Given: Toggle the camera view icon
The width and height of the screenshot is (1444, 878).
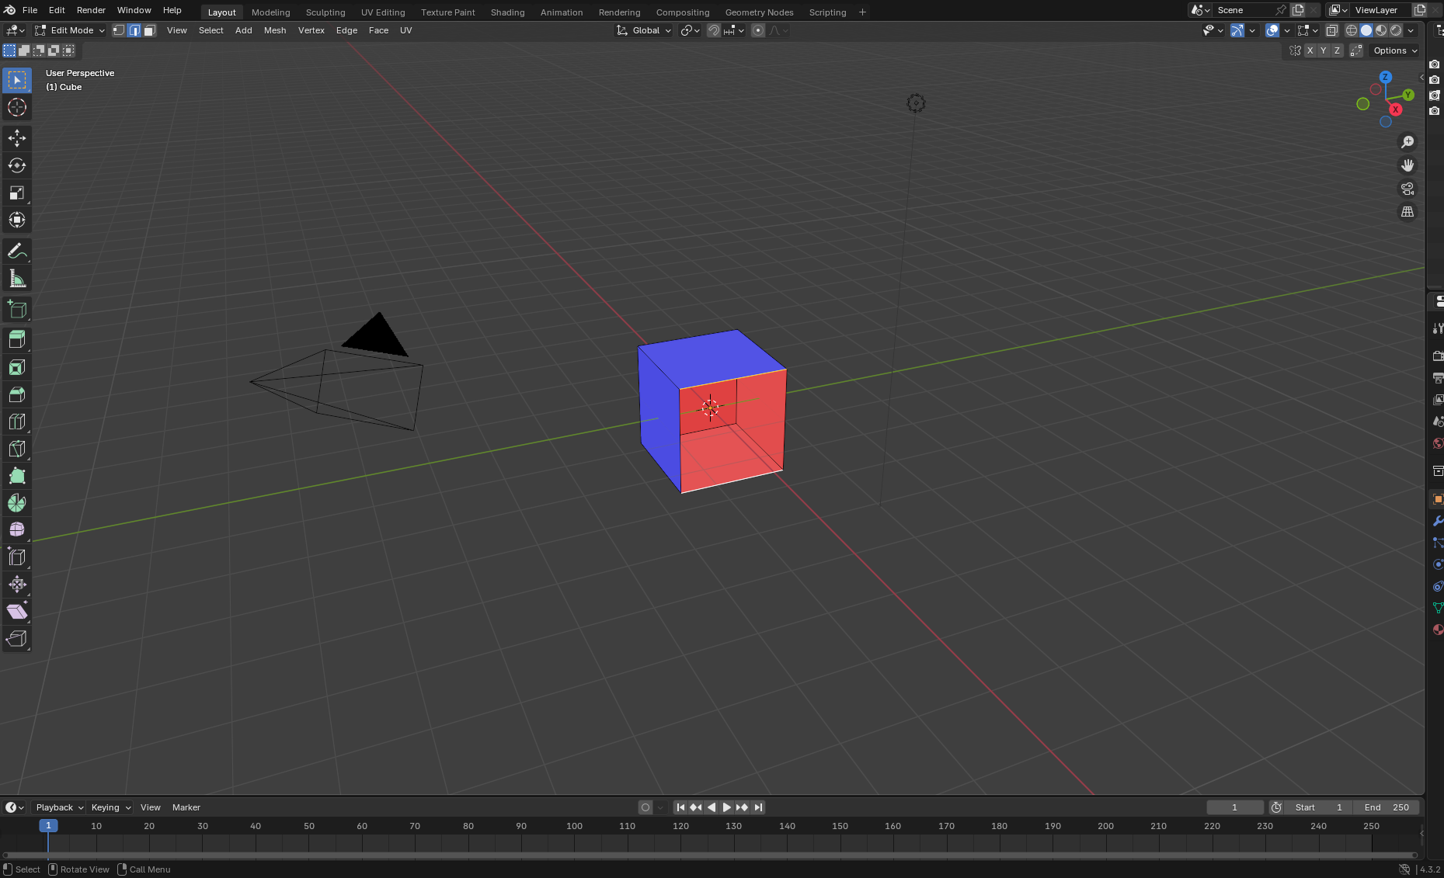Looking at the screenshot, I should tap(1407, 189).
